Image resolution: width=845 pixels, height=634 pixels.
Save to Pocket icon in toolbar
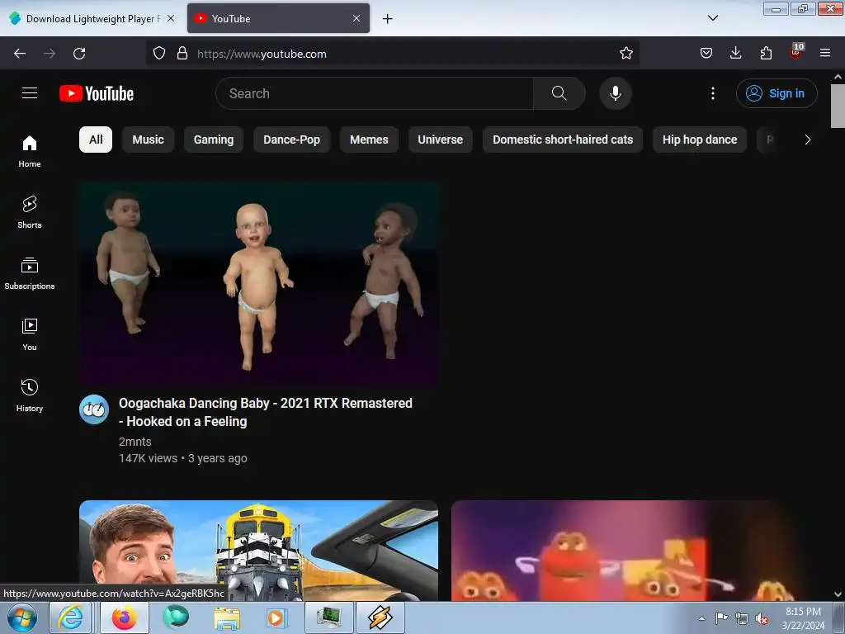coord(706,54)
